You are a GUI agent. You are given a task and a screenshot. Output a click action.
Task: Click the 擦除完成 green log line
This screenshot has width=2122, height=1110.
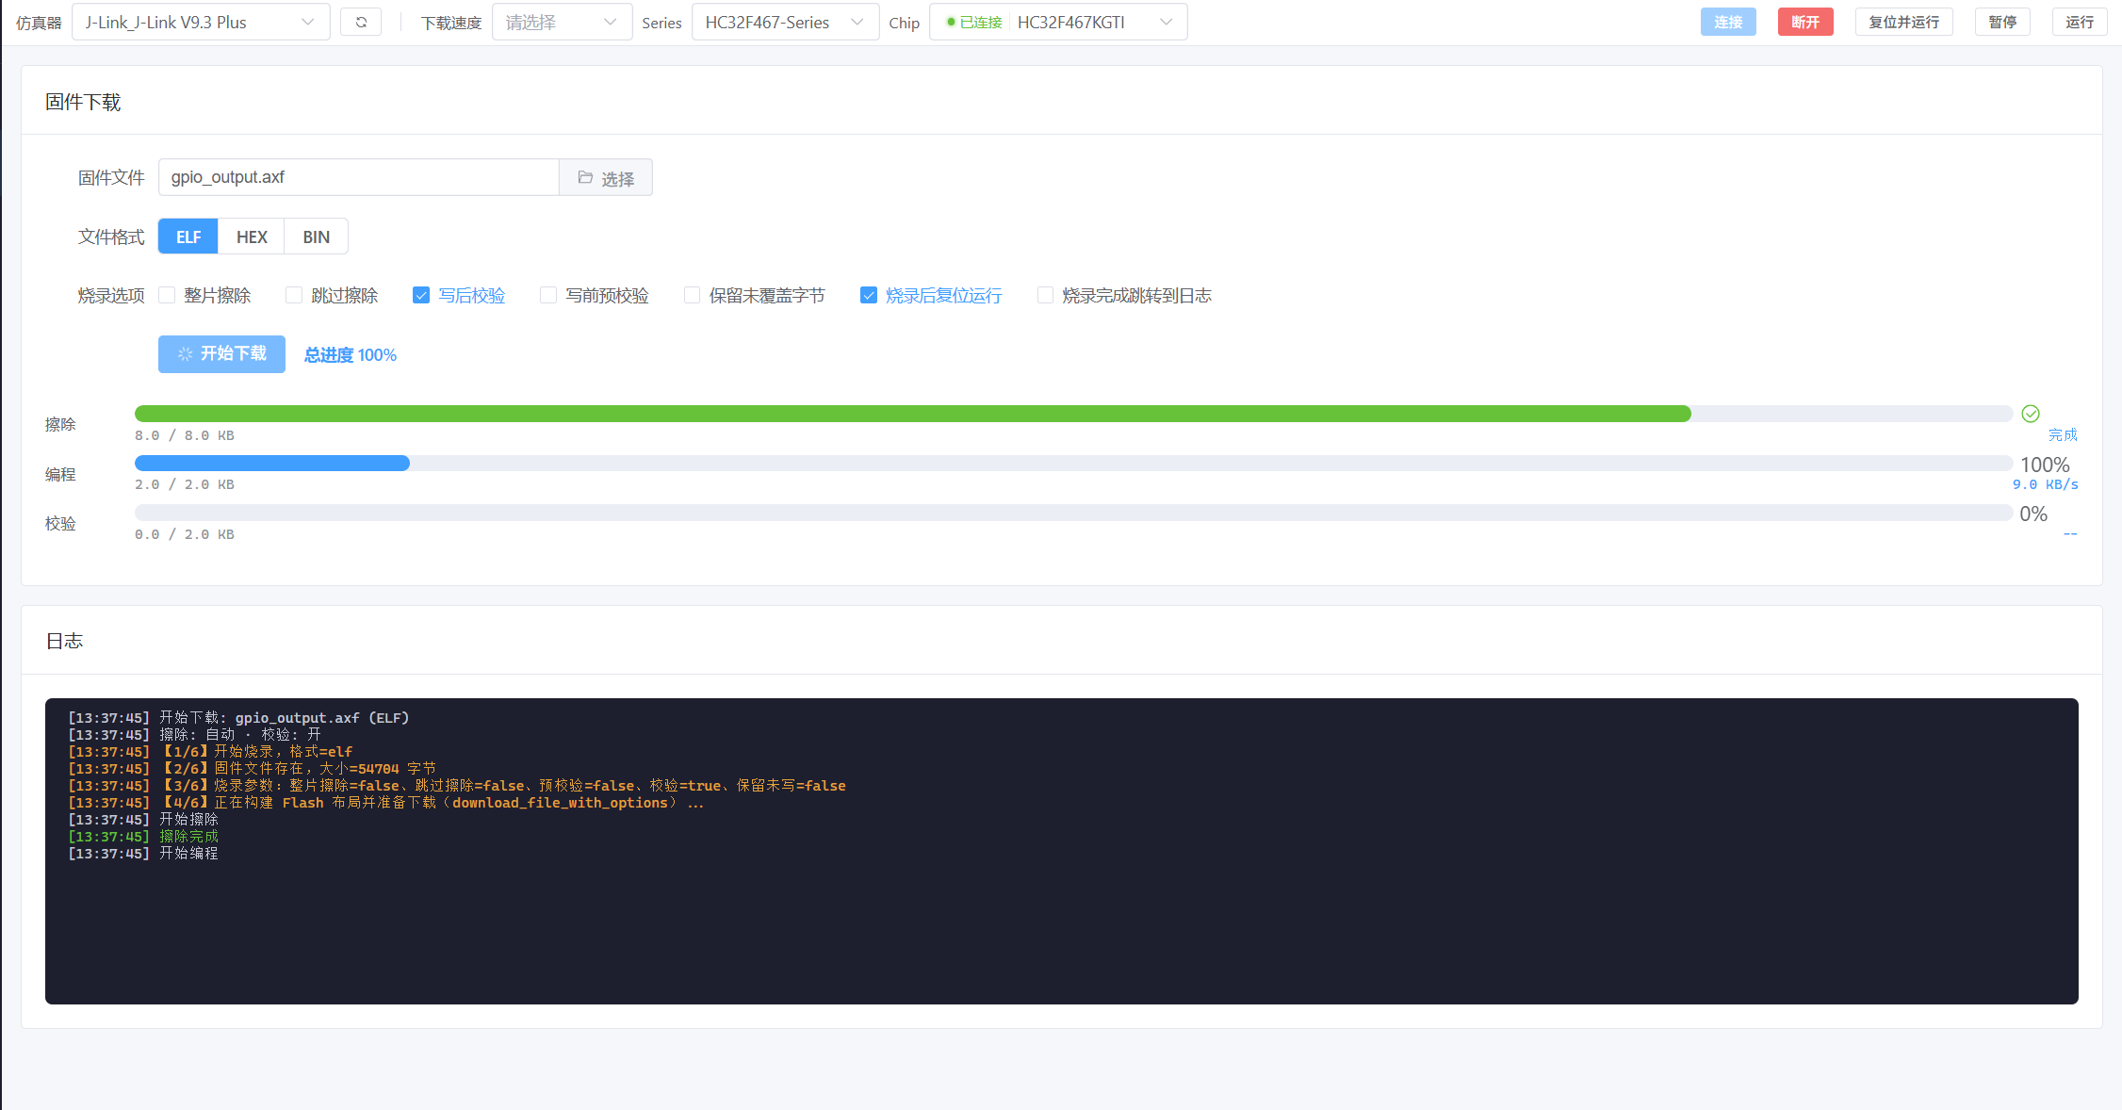click(143, 837)
